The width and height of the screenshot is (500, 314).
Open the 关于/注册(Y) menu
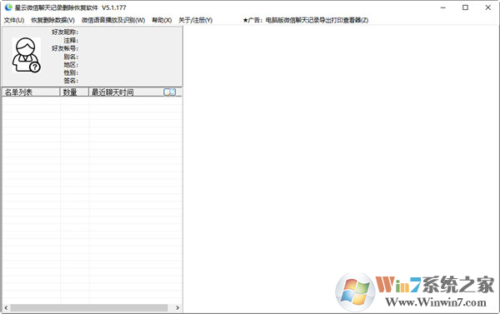(x=196, y=20)
